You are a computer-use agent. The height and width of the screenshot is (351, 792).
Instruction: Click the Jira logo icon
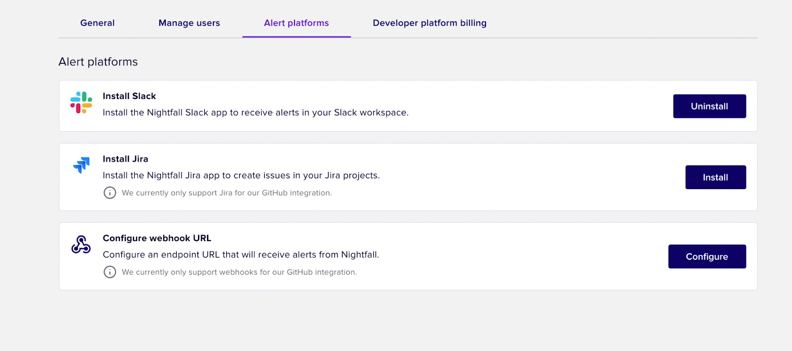point(81,165)
